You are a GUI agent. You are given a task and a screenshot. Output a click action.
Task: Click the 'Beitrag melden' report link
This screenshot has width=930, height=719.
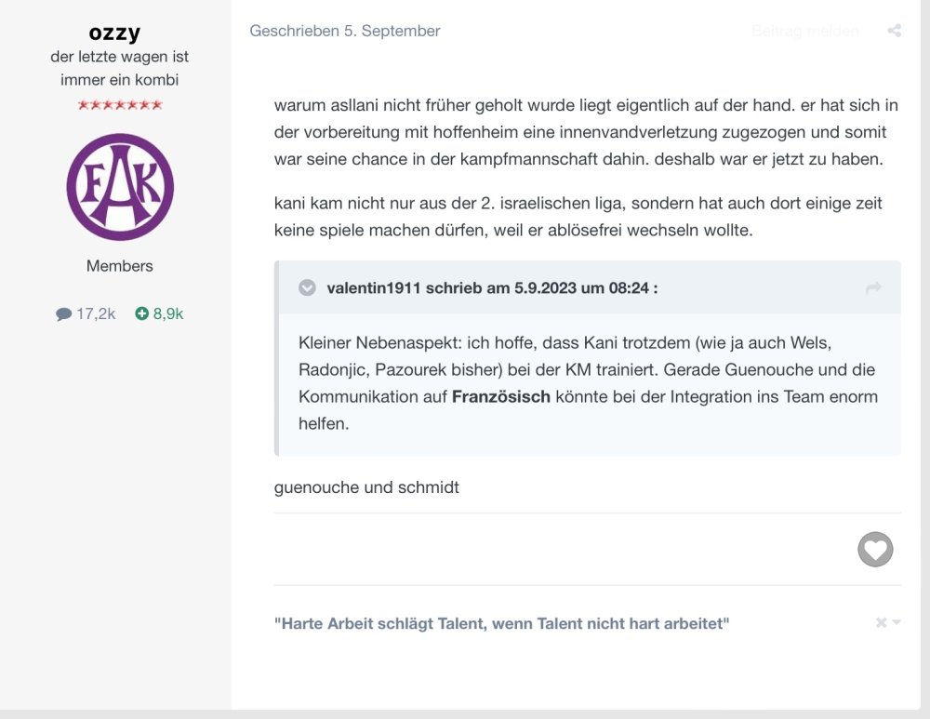coord(804,31)
